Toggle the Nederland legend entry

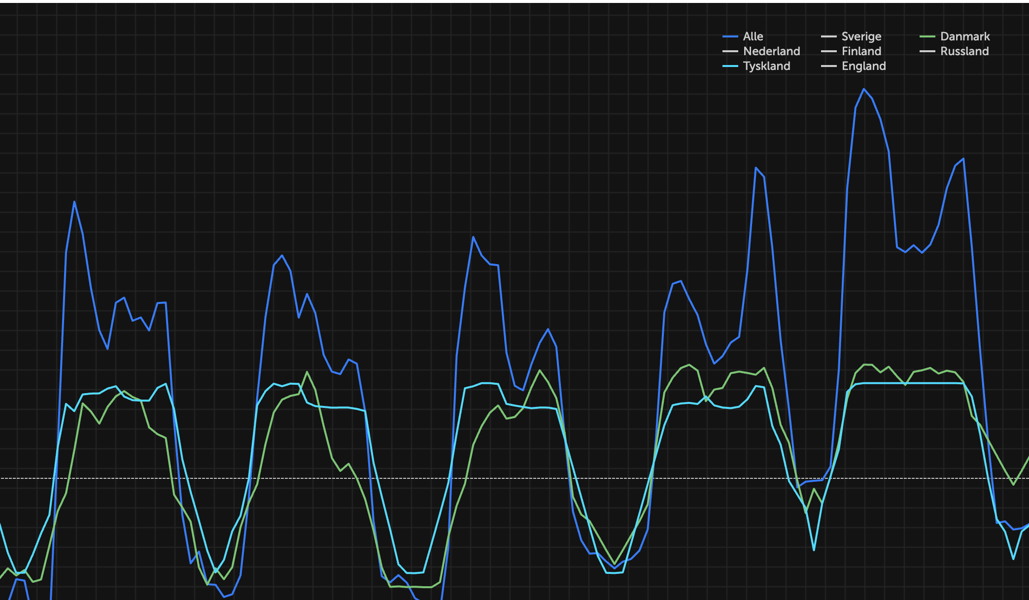click(761, 51)
